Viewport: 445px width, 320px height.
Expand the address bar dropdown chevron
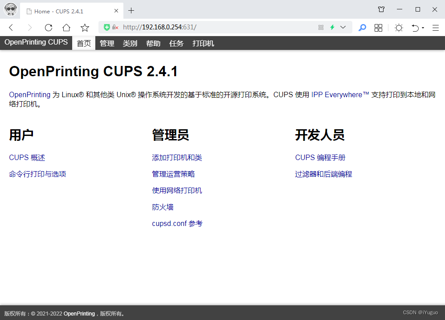coord(343,27)
